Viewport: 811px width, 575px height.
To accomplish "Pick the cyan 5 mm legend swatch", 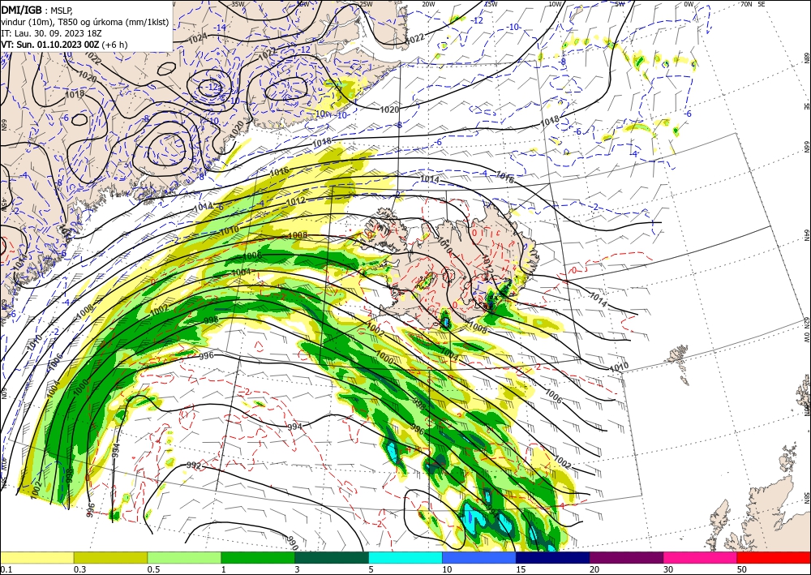I will click(x=405, y=557).
